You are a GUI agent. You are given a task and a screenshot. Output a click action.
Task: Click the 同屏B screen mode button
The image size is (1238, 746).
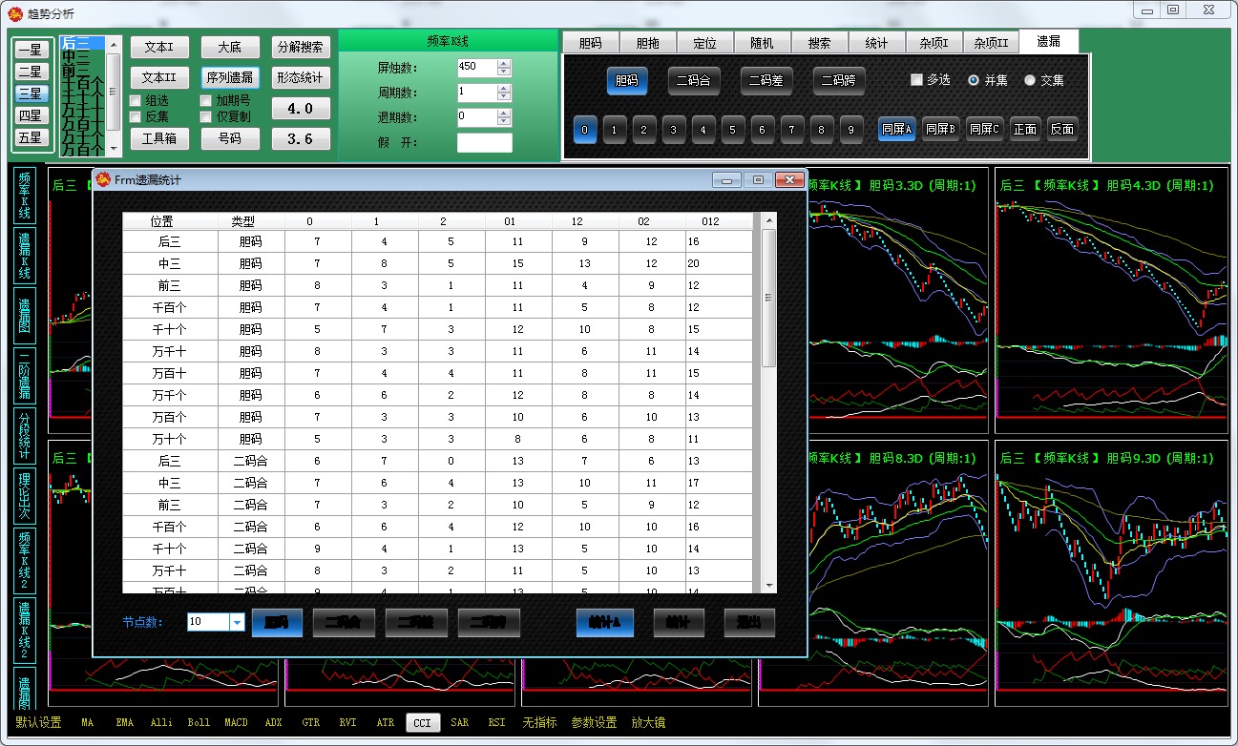(940, 129)
